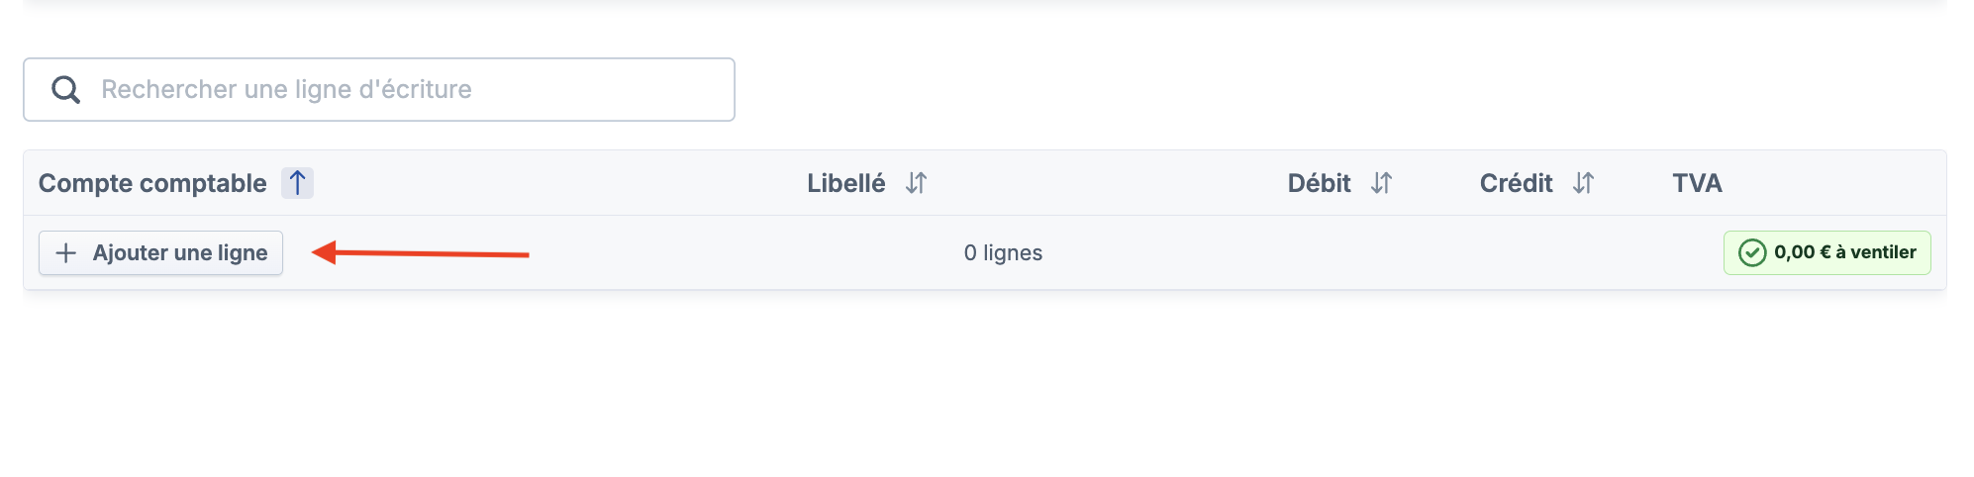Click the plus icon for adding a line

pos(66,253)
